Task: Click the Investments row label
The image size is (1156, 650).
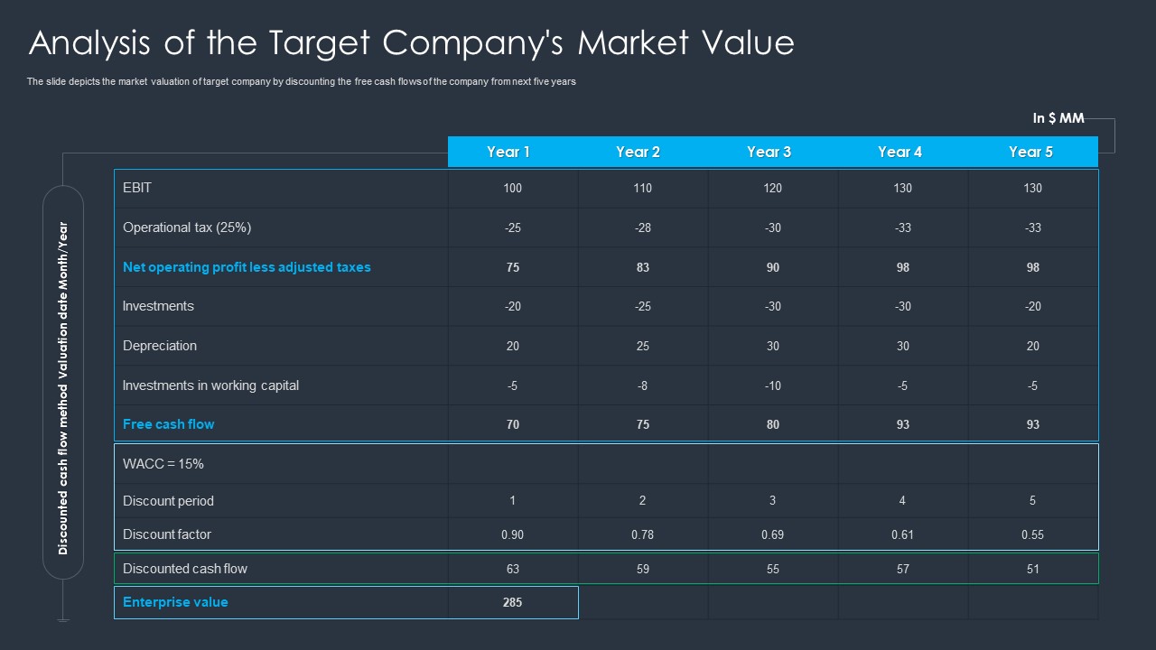Action: click(158, 306)
